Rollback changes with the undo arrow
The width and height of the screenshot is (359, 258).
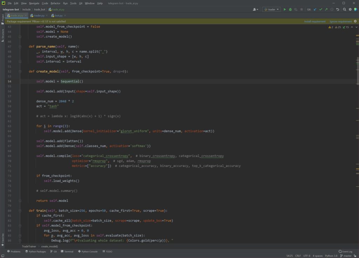(338, 9)
